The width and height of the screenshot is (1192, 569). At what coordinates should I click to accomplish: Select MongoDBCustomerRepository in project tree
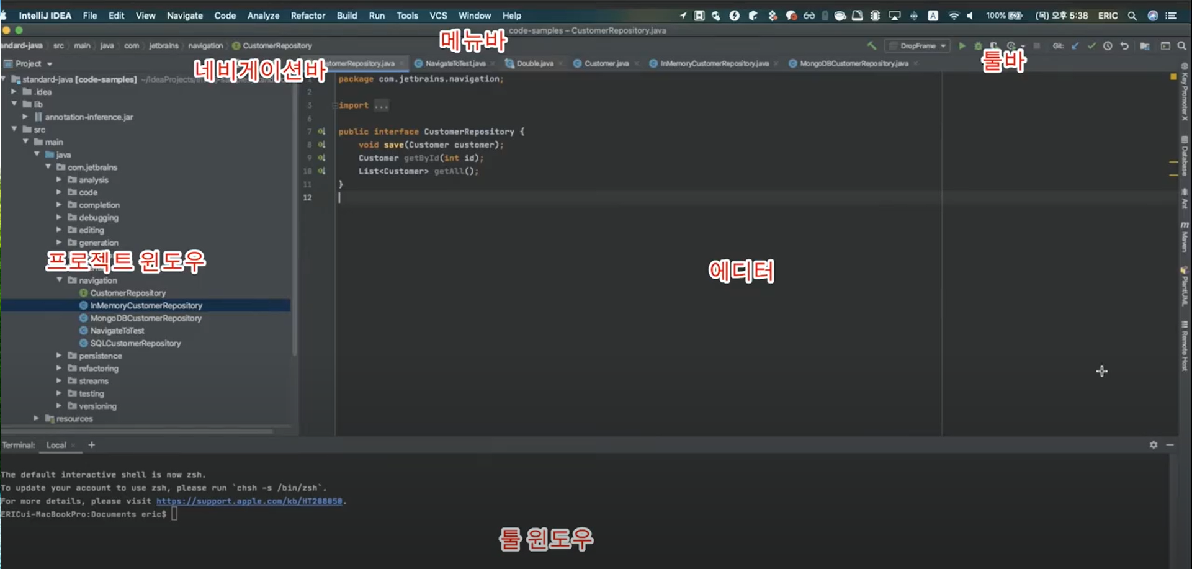[x=146, y=318]
